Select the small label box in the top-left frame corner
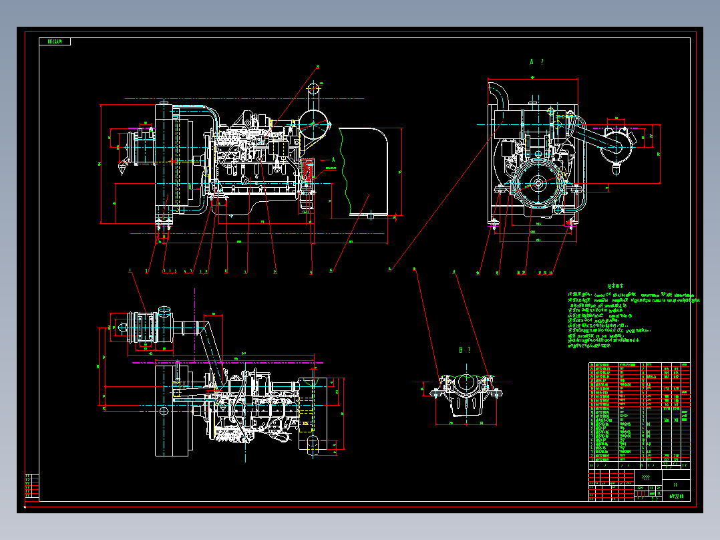 (x=55, y=42)
